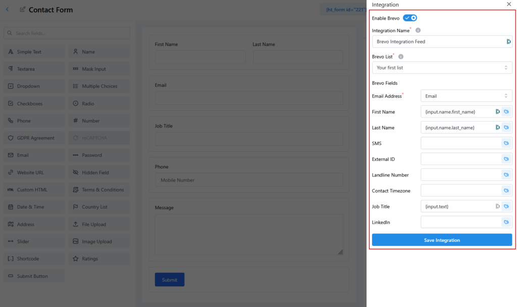Image resolution: width=517 pixels, height=307 pixels.
Task: Click the tag icon next to SMS field
Action: pyautogui.click(x=506, y=144)
